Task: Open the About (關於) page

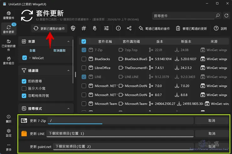Action: tap(8, 119)
